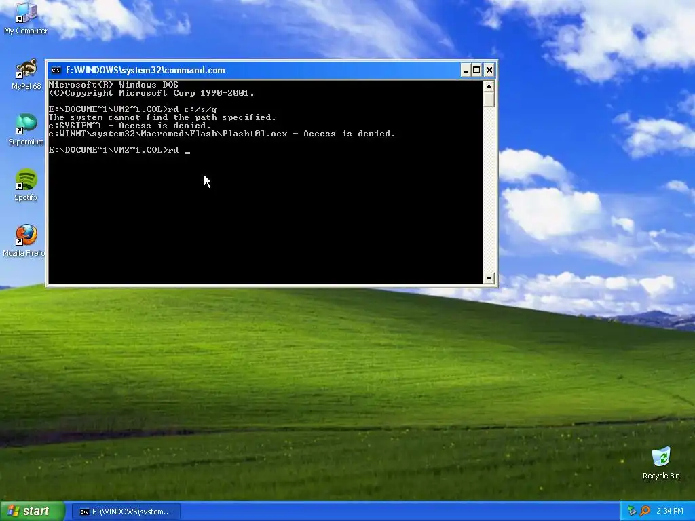The image size is (695, 521).
Task: Click the Start button
Action: (x=32, y=512)
